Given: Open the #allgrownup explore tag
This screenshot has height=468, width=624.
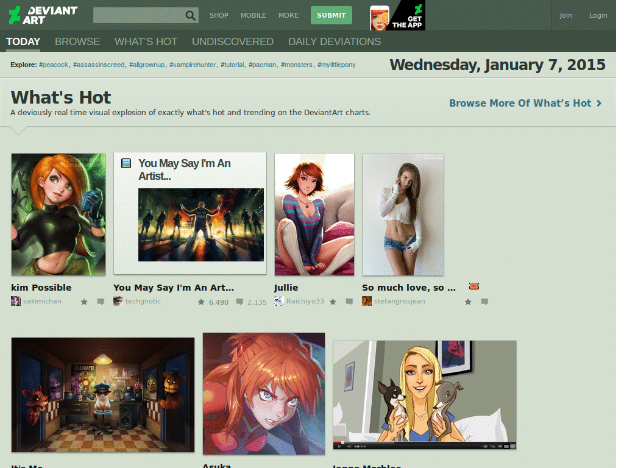Looking at the screenshot, I should click(x=147, y=65).
